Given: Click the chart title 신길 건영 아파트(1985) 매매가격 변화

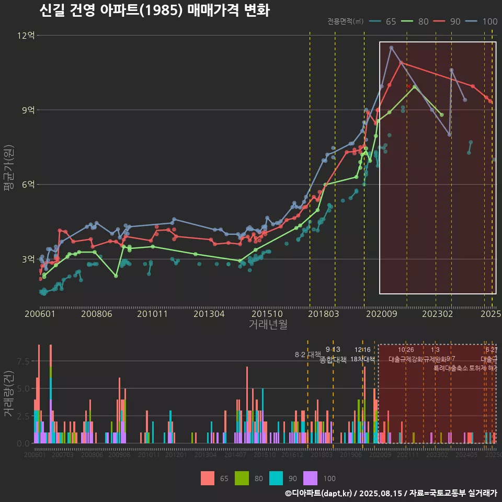Looking at the screenshot, I should pos(155,10).
